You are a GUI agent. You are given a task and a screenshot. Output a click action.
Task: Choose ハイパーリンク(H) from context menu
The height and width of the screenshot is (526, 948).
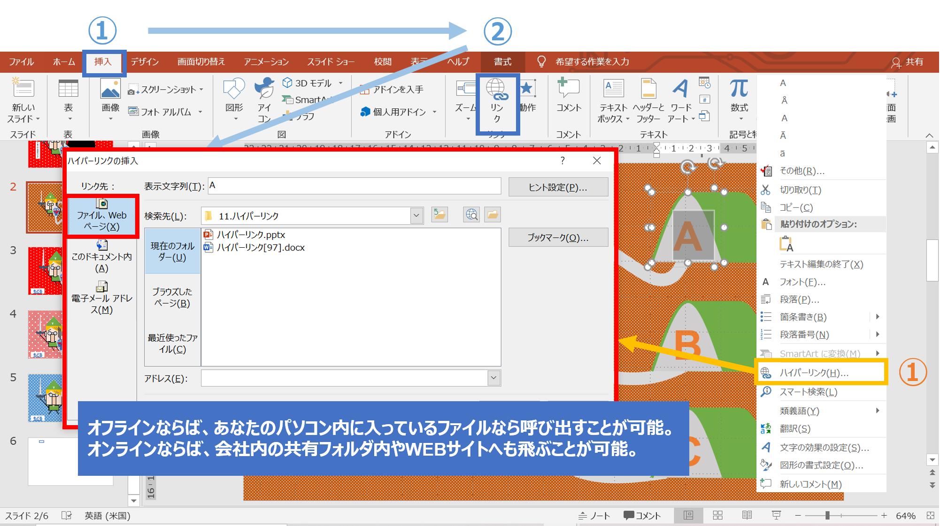point(814,373)
